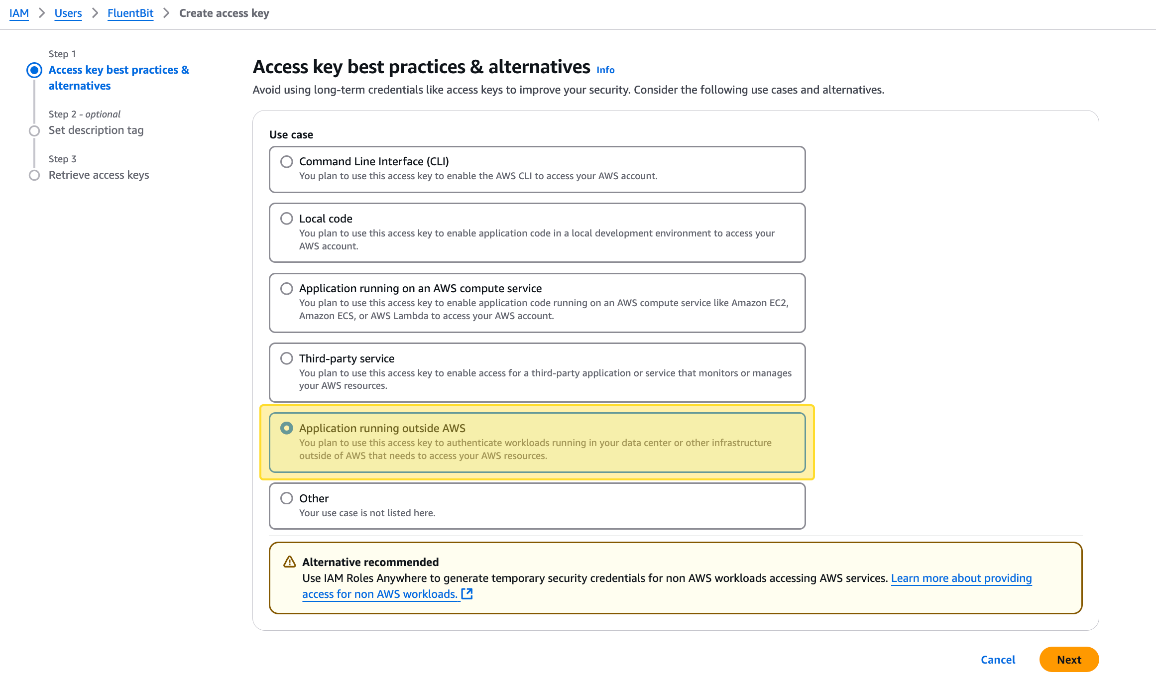Pick the Third-party service radio button
Screen dimensions: 1156x687
click(x=287, y=358)
